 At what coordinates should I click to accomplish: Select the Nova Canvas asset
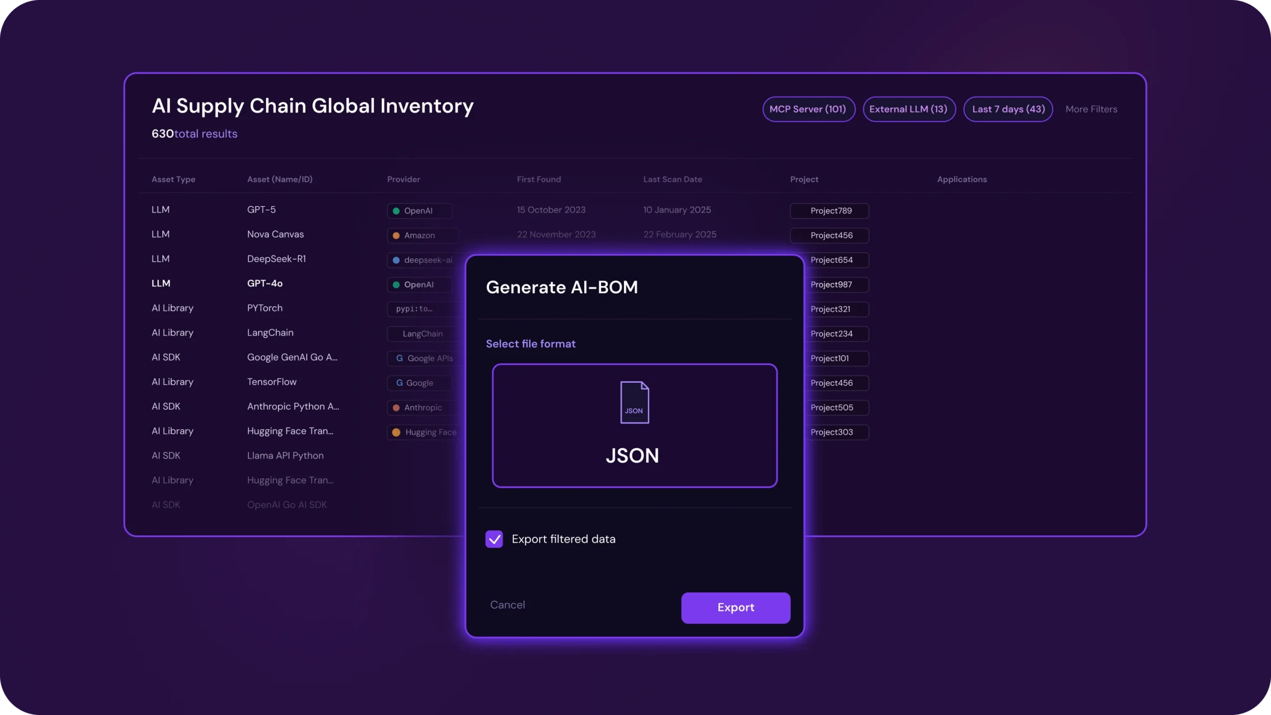click(x=276, y=234)
